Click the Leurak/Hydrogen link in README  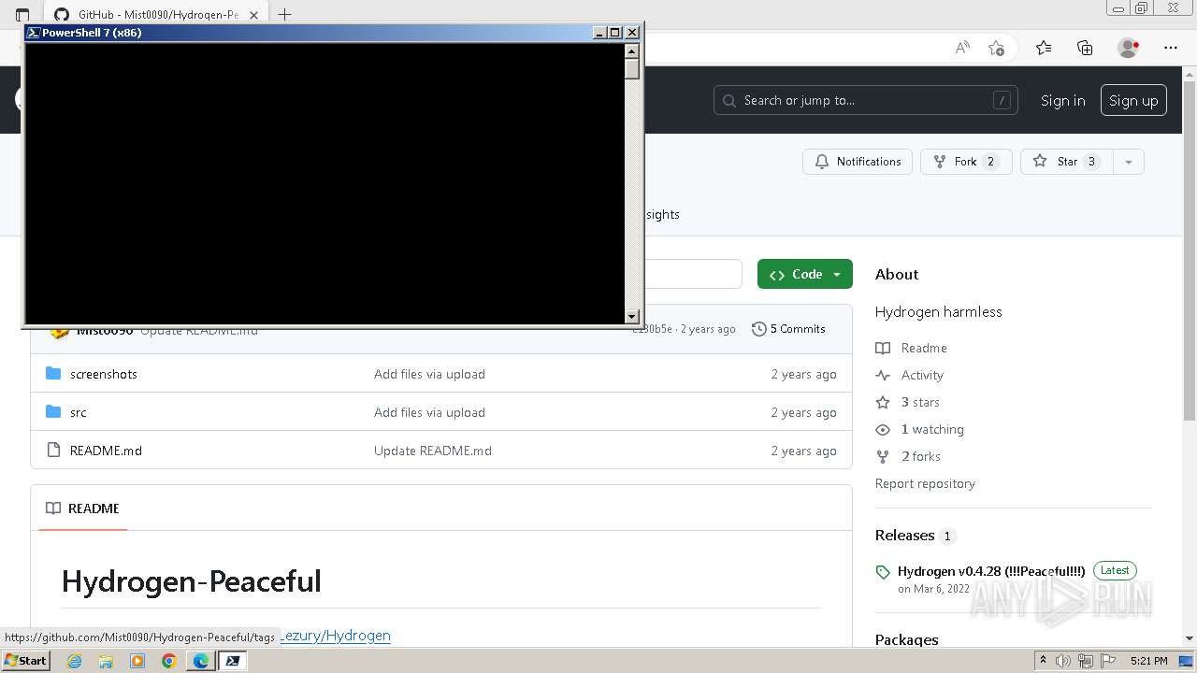[335, 636]
